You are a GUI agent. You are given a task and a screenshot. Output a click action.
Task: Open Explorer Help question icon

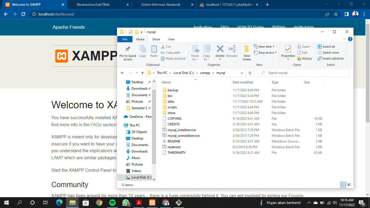(350, 39)
